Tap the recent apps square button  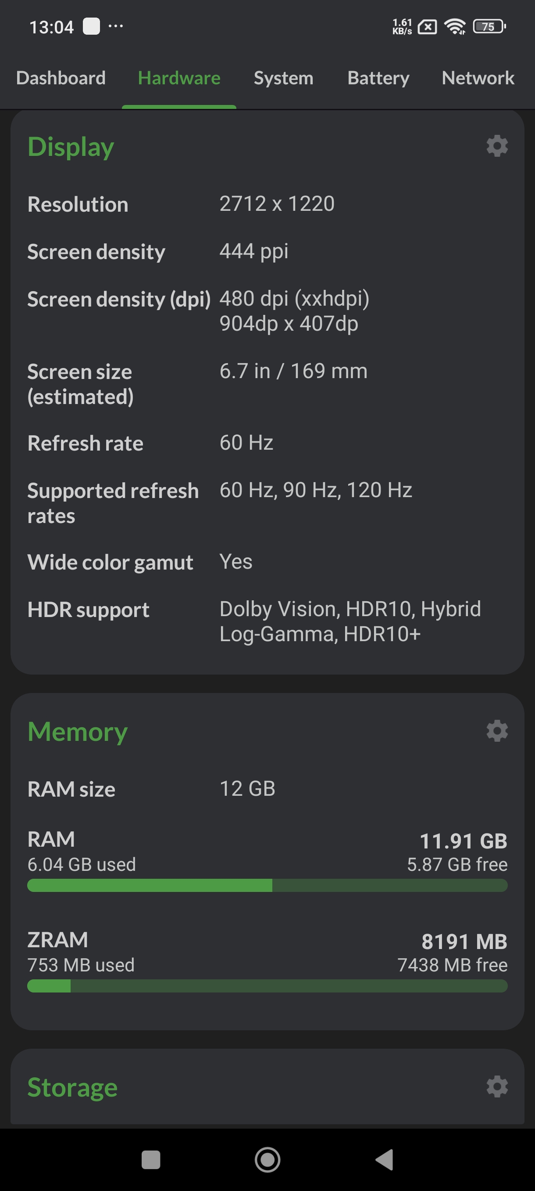(x=150, y=1159)
